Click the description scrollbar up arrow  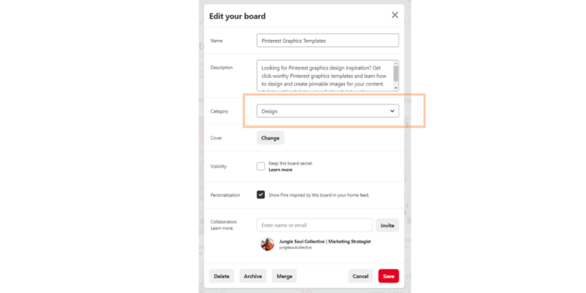click(x=396, y=64)
